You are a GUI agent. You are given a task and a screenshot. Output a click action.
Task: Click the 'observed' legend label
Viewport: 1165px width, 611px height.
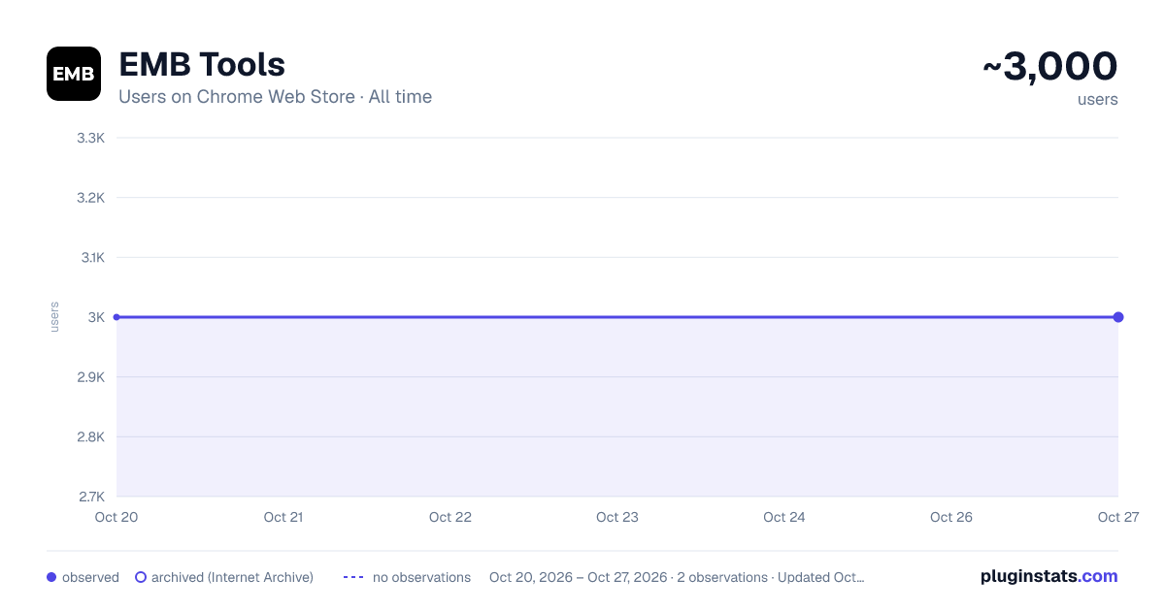(x=90, y=577)
